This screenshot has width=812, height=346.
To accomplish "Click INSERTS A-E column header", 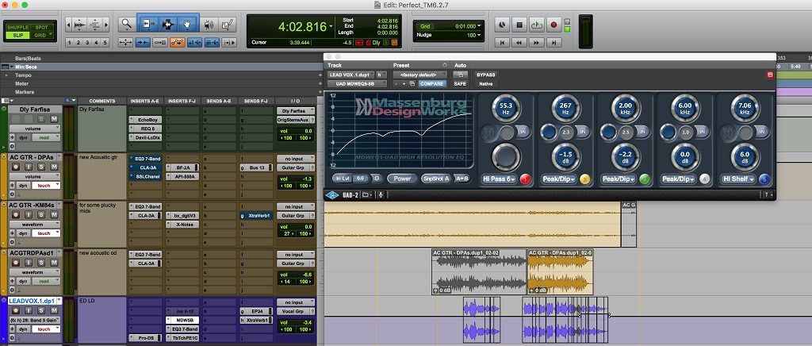I will pos(146,101).
